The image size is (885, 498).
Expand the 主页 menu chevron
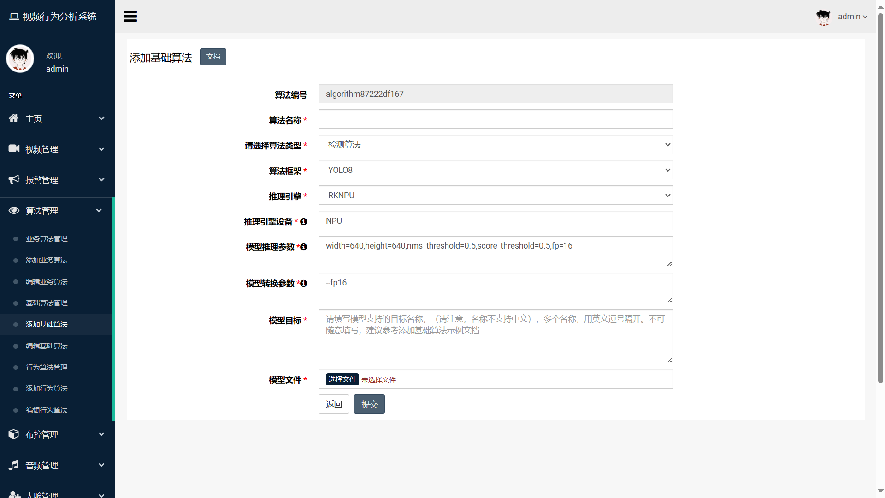point(101,118)
